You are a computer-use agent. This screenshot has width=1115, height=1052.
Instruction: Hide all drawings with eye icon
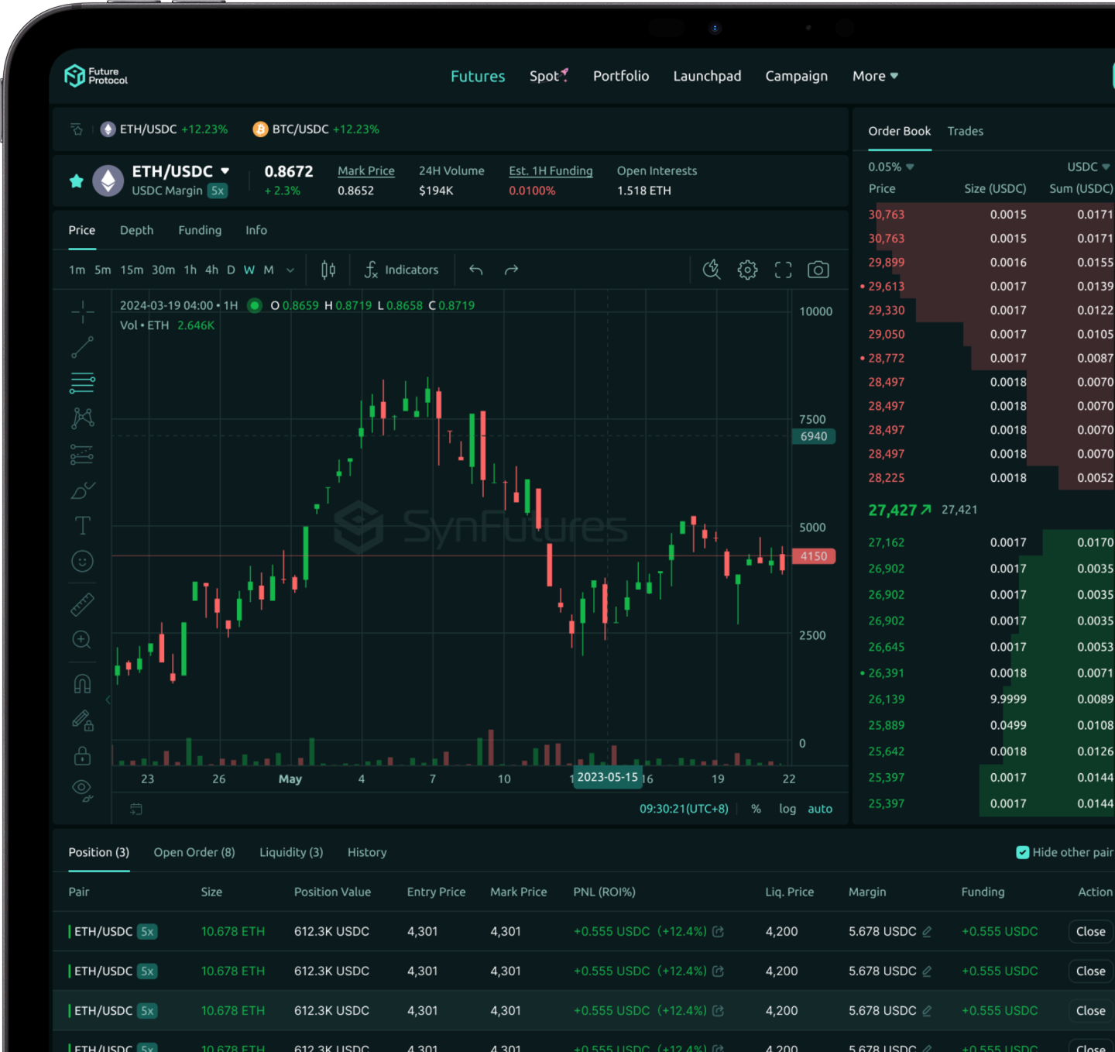(82, 790)
